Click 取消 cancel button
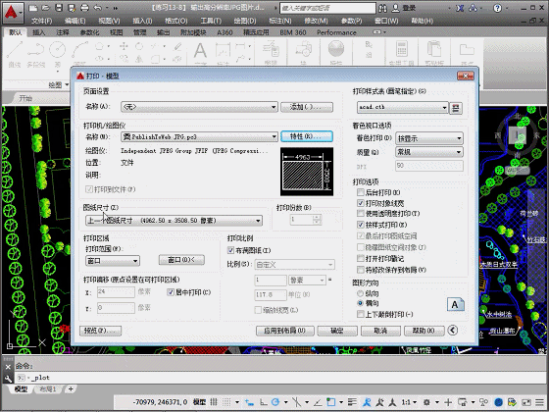549x412 pixels. (380, 331)
